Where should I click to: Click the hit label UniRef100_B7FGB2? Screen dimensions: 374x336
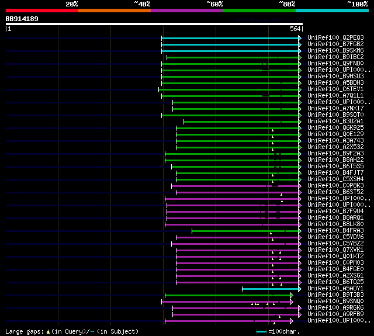point(335,44)
